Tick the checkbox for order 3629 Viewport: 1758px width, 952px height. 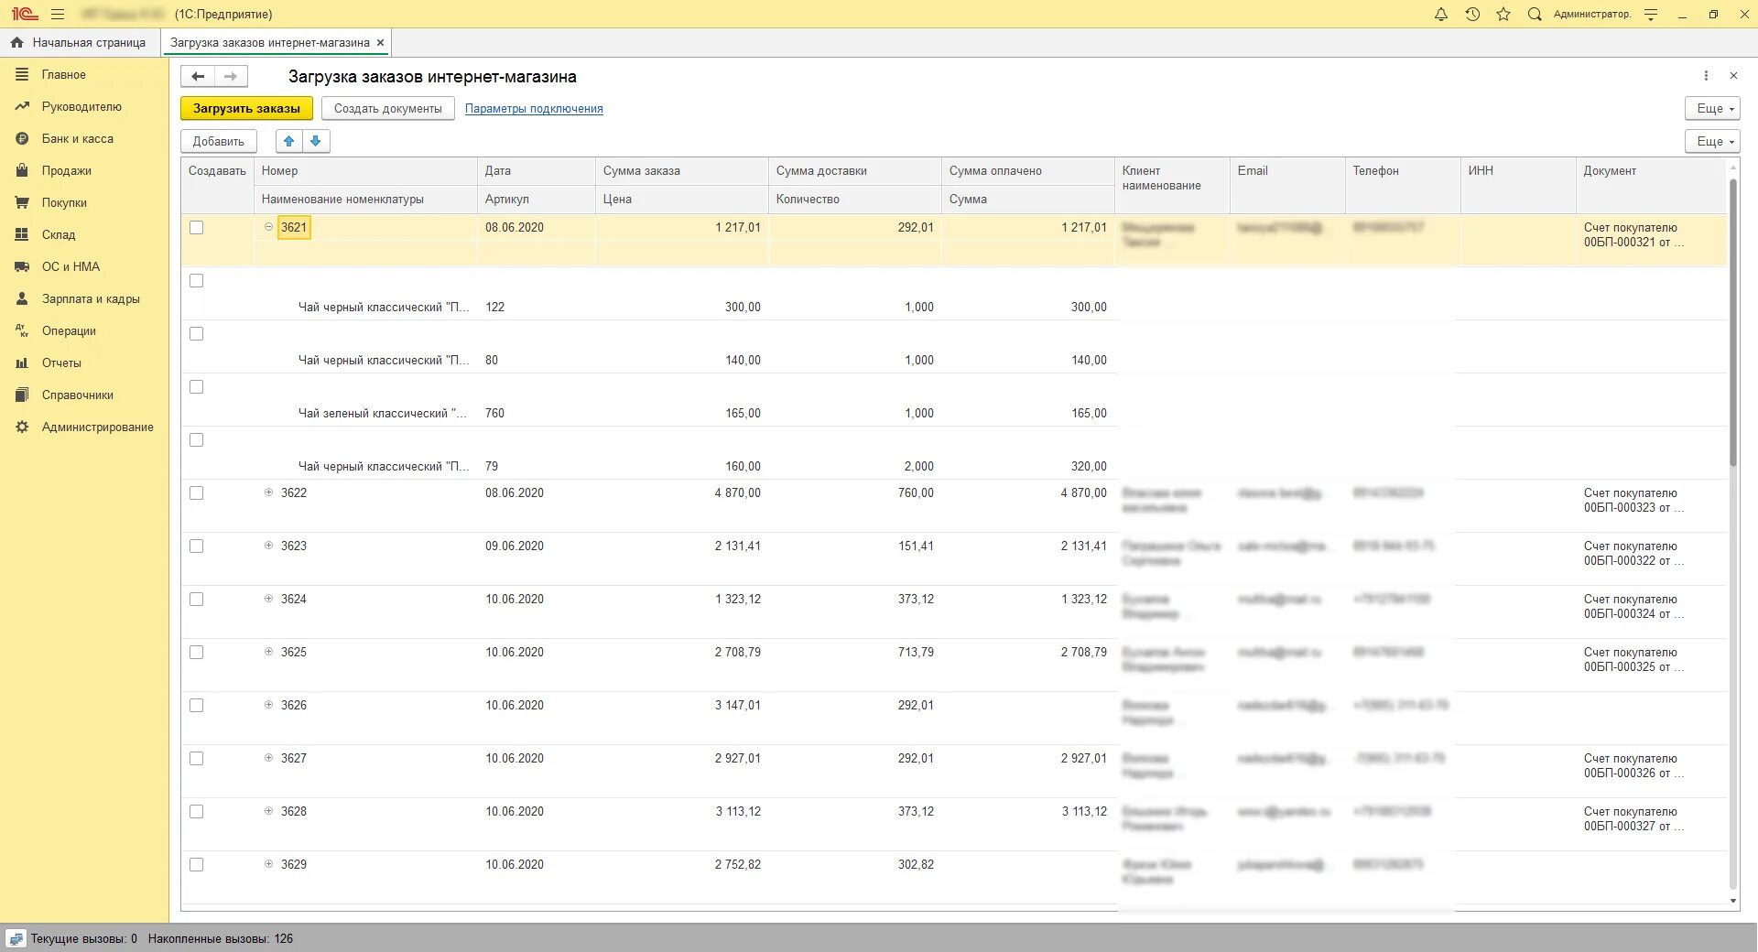[196, 865]
